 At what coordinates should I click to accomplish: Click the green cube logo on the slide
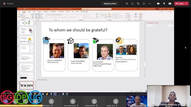tap(95, 40)
